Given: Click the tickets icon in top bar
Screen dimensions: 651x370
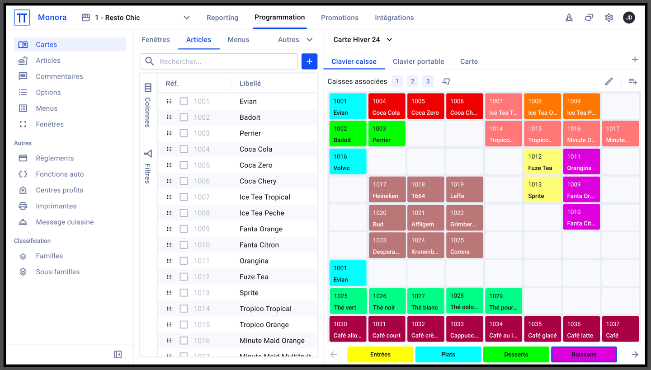Looking at the screenshot, I should (x=589, y=18).
